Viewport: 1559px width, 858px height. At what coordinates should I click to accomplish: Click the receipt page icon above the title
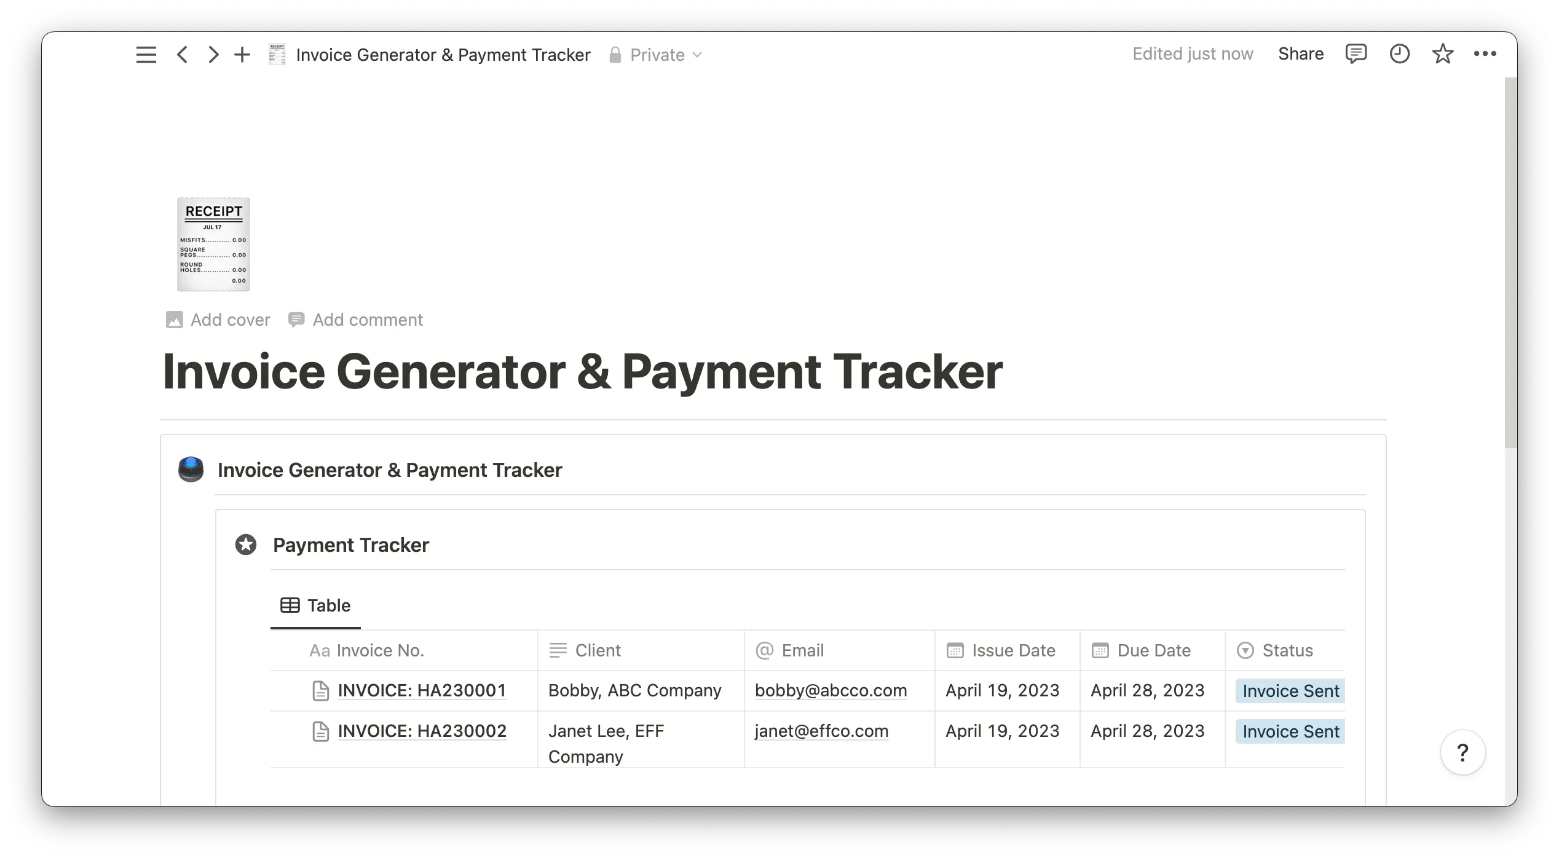click(213, 245)
